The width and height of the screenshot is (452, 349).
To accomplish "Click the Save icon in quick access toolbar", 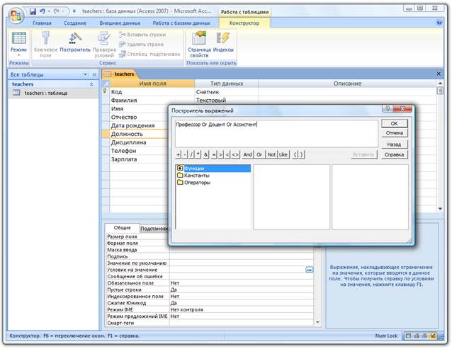I will [x=33, y=12].
